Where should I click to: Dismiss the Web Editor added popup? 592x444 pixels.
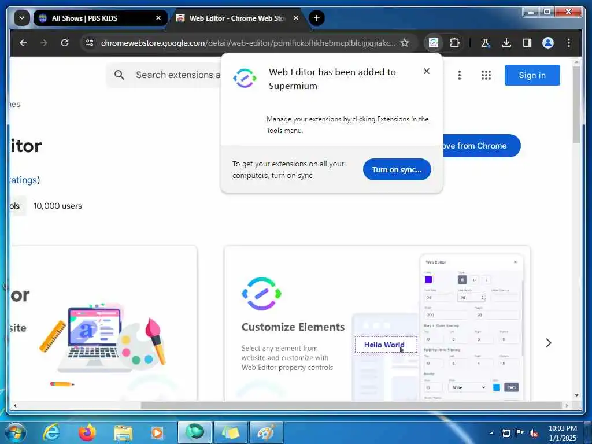(427, 71)
